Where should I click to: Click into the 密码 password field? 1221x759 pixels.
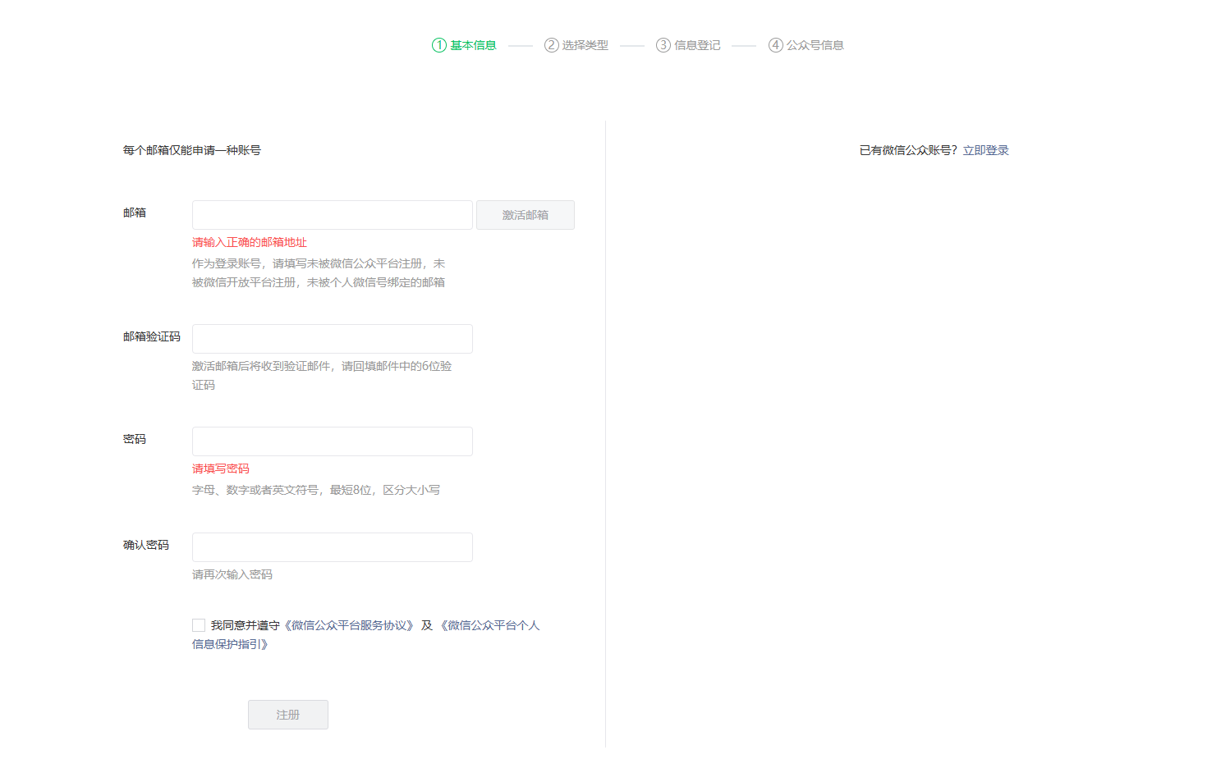(332, 441)
